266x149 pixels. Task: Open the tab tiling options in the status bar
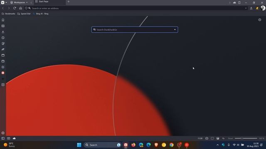click(212, 138)
